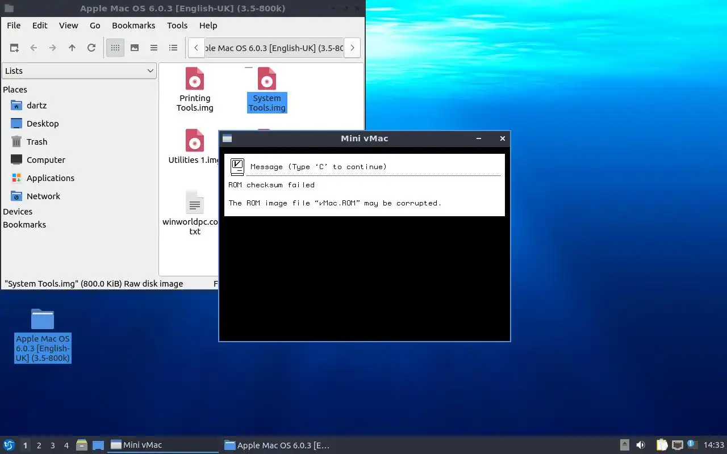727x454 pixels.
Task: Open the update notifier tray icon
Action: (692, 445)
